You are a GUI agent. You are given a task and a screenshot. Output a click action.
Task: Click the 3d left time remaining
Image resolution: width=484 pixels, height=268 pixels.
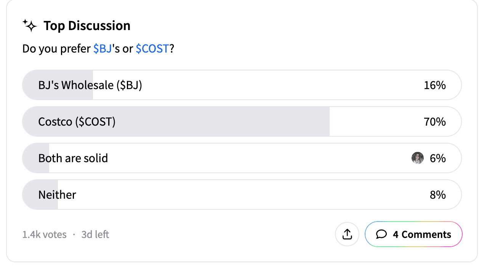tap(95, 234)
